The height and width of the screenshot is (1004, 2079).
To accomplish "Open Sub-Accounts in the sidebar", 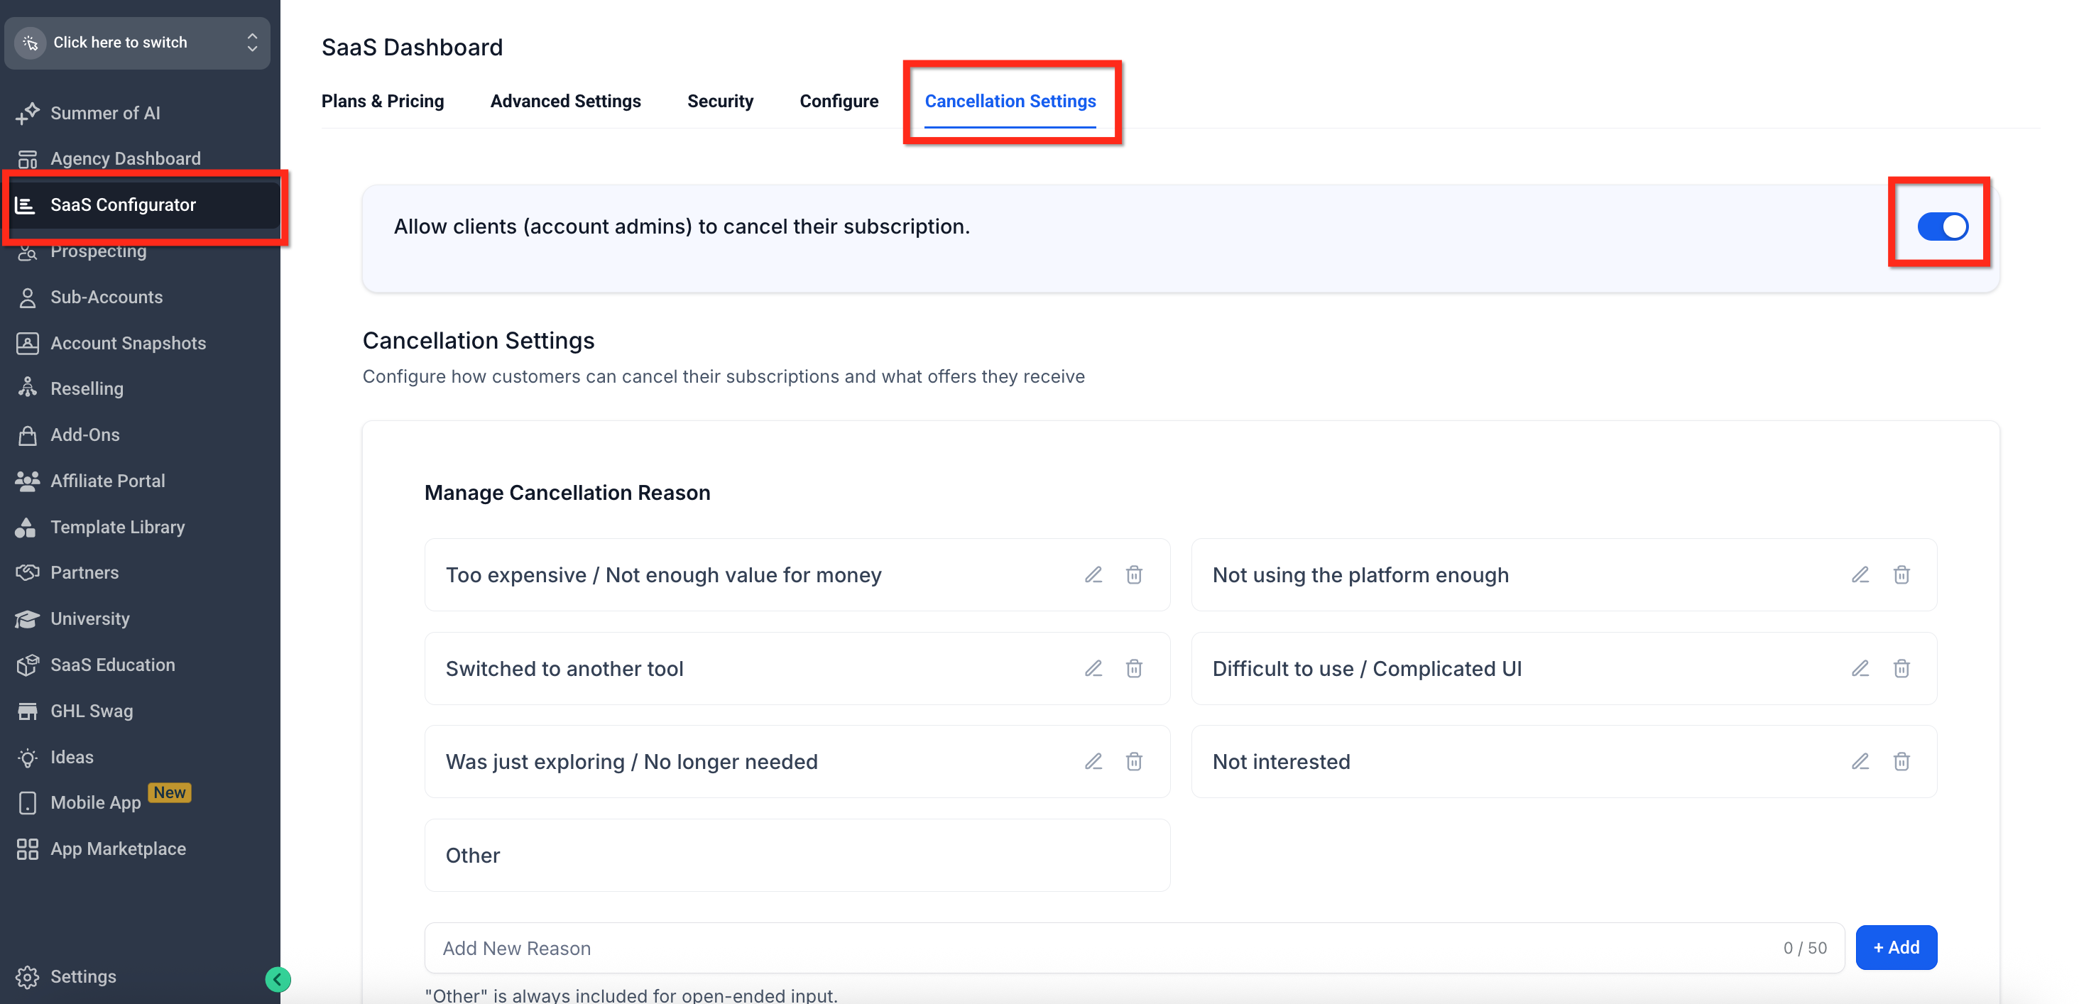I will tap(106, 297).
